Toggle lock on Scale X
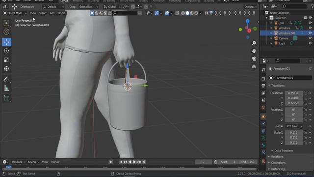Viewport: 314px width, 177px height. click(305, 133)
